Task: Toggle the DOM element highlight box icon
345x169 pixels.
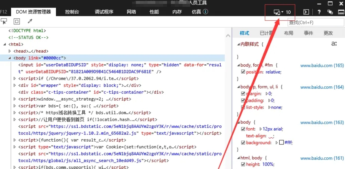Action: (x=17, y=21)
